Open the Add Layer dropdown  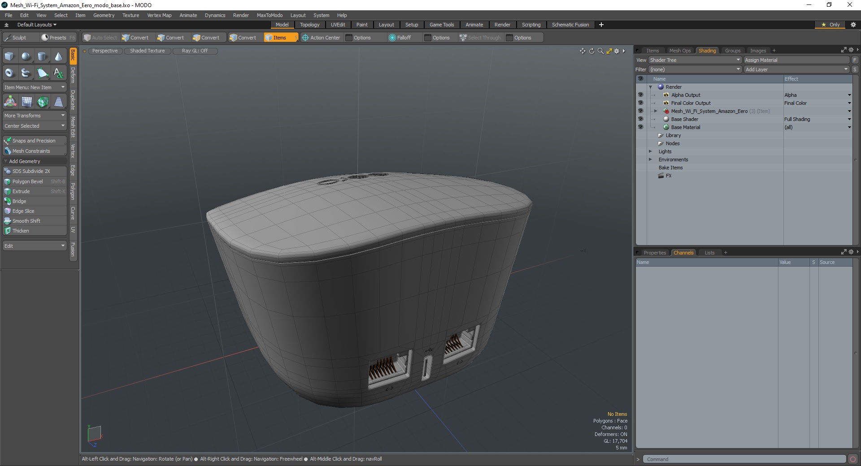coord(797,69)
